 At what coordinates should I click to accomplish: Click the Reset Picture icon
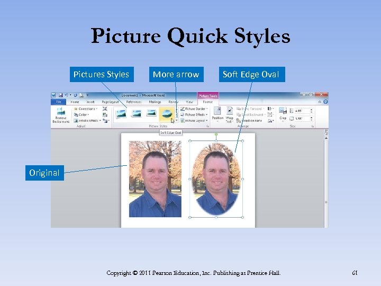coord(106,120)
